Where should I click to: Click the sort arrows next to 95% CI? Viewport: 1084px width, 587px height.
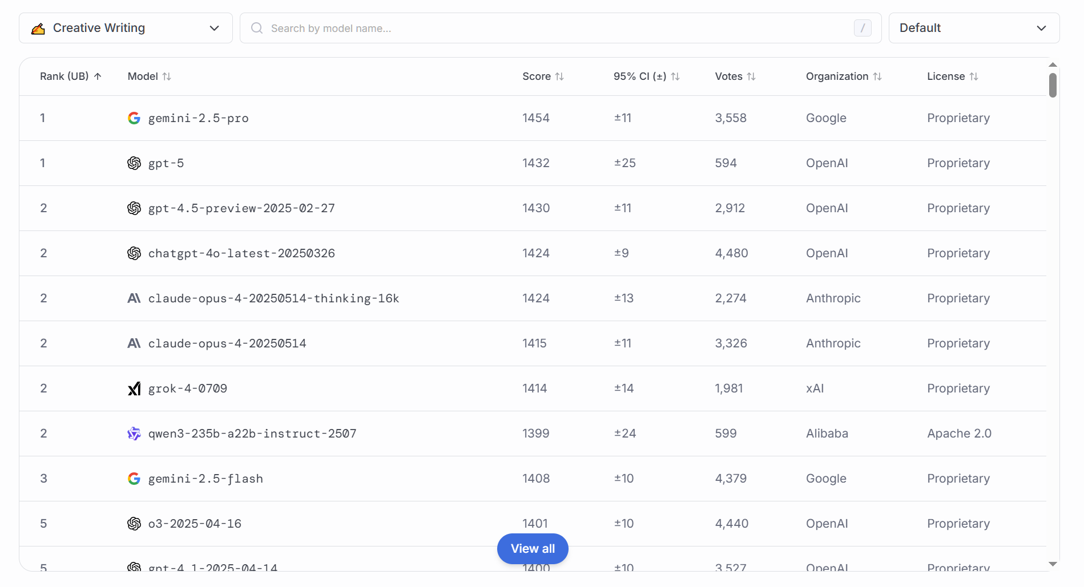tap(675, 76)
